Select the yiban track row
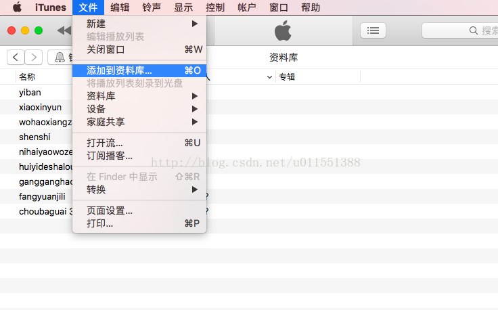The height and width of the screenshot is (310, 498). [249, 92]
